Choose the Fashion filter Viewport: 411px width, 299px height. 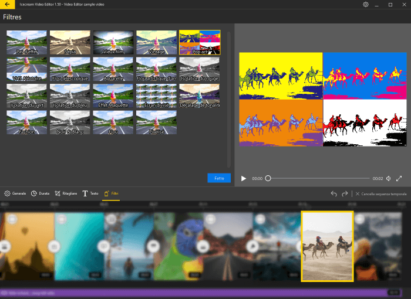(27, 123)
